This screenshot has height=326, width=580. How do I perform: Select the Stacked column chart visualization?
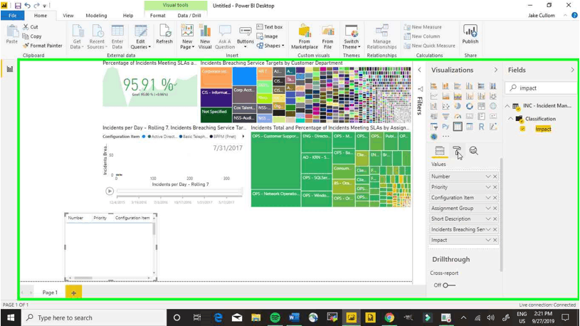pos(445,86)
